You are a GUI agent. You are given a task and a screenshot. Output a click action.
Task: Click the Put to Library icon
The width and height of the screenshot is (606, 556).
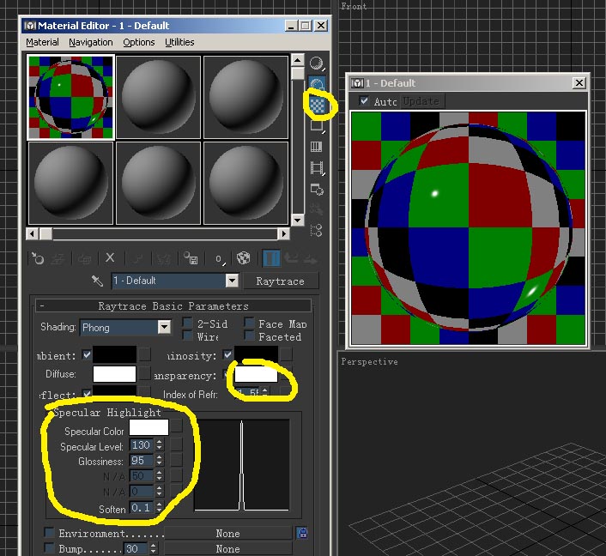coord(191,257)
